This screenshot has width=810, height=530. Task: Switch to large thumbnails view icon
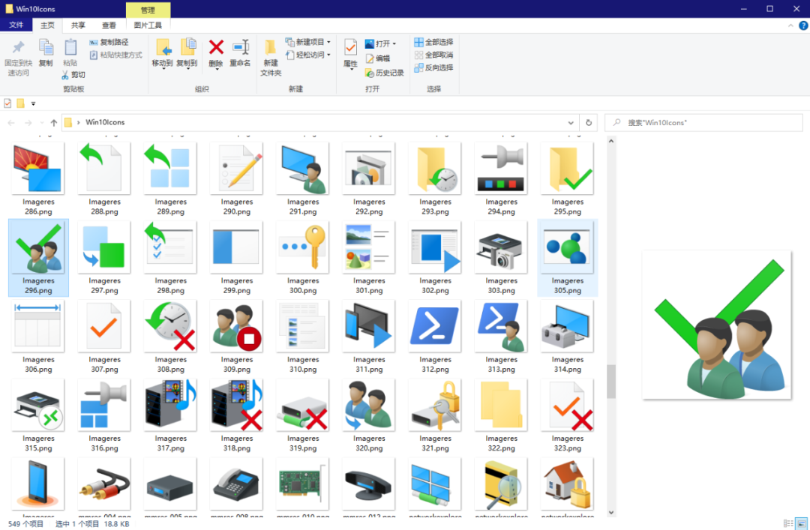(801, 524)
